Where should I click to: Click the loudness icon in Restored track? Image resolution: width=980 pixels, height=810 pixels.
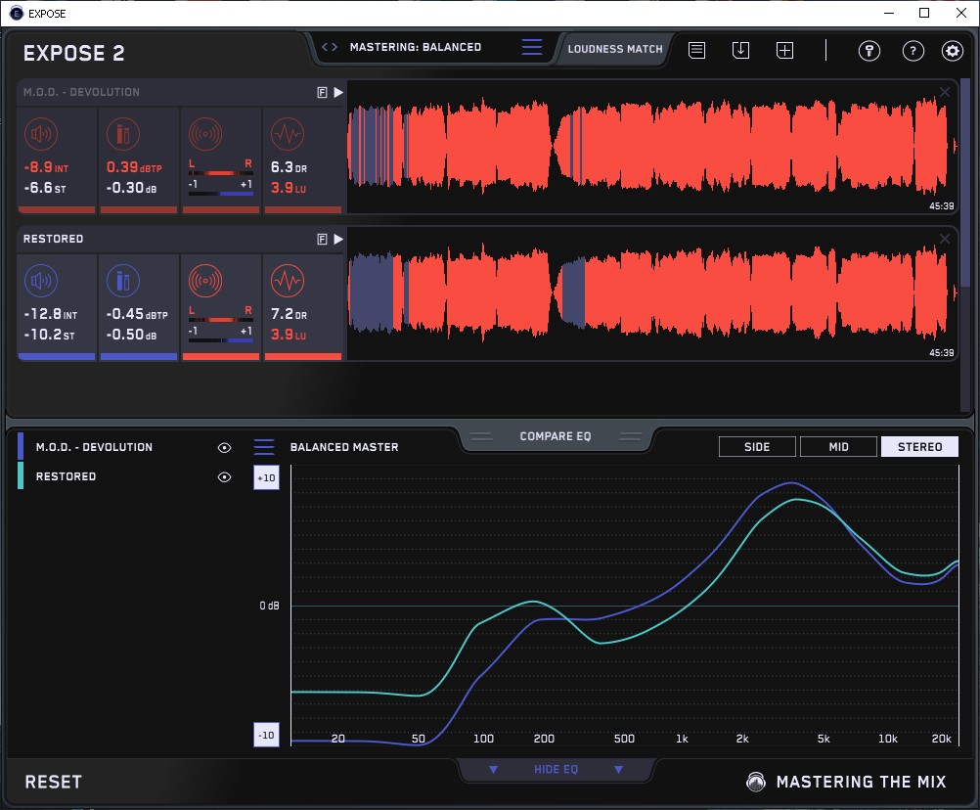[x=41, y=281]
